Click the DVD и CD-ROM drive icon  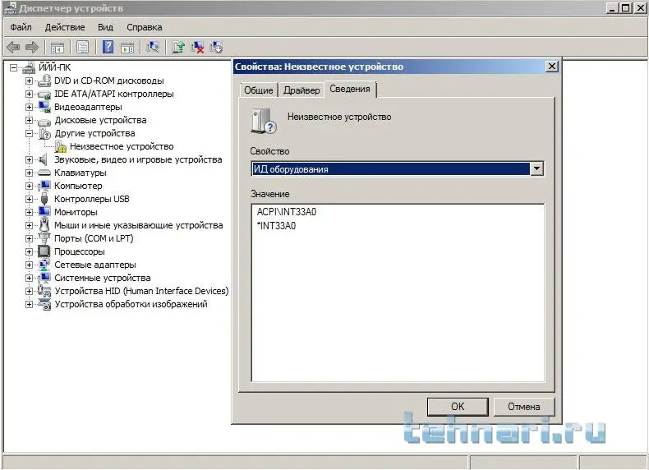[44, 81]
